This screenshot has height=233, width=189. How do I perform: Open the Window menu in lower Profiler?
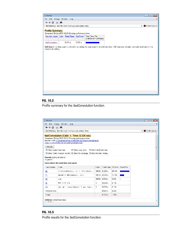(64, 124)
